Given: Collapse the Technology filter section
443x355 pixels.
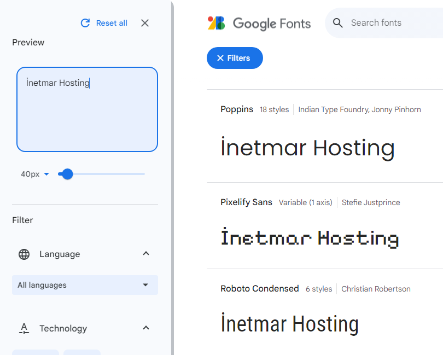Looking at the screenshot, I should pyautogui.click(x=145, y=328).
